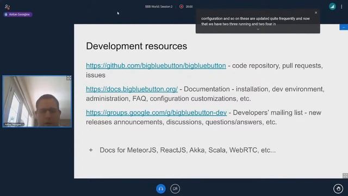Image resolution: width=348 pixels, height=196 pixels.
Task: Click the blue minimize presentation button
Action: coord(344,27)
